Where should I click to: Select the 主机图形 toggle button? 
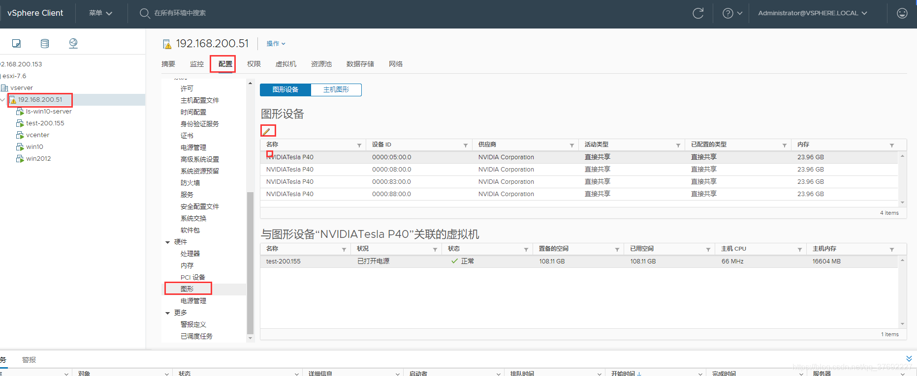click(x=336, y=90)
